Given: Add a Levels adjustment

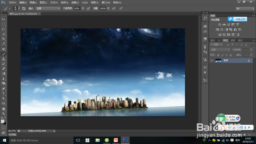Looking at the screenshot, I should 224,25.
